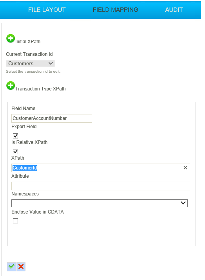
Task: Click the Transaction Type XPath label
Action: click(x=40, y=89)
